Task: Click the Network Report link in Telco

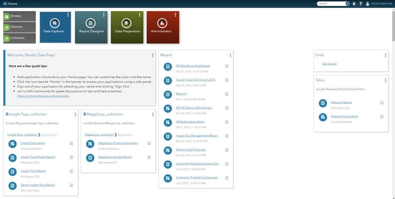Action: [341, 102]
